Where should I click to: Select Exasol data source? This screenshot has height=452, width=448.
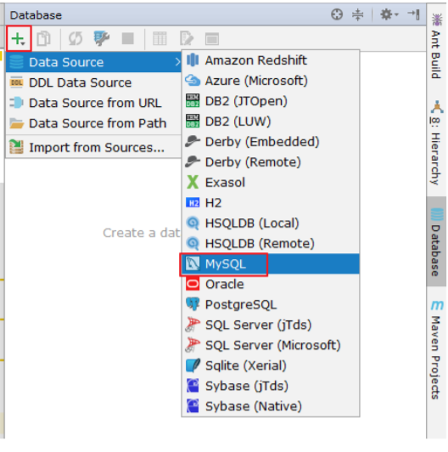point(271,183)
